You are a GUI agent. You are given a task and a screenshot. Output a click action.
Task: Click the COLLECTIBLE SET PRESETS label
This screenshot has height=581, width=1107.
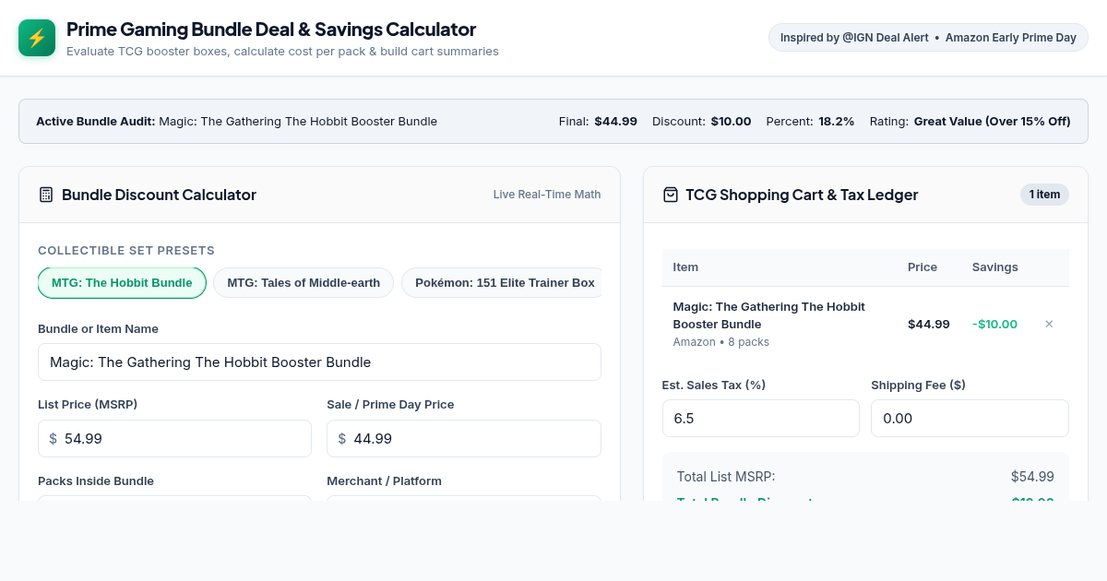(126, 251)
